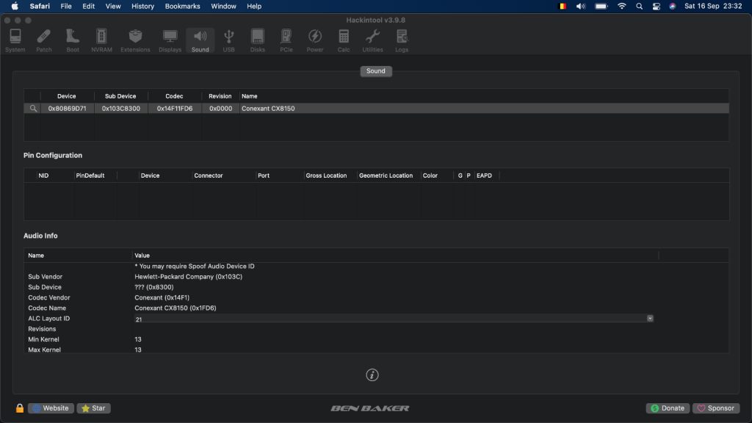
Task: Click the Donate button
Action: tap(668, 408)
